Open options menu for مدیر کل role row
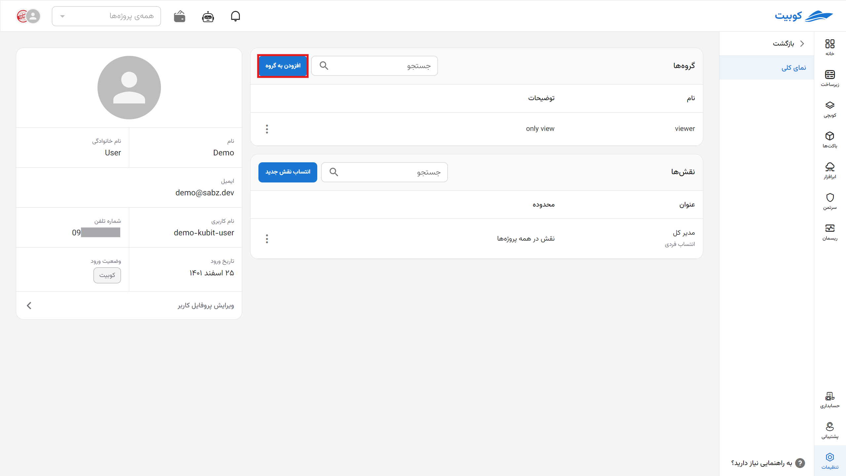This screenshot has width=846, height=476. 267,239
